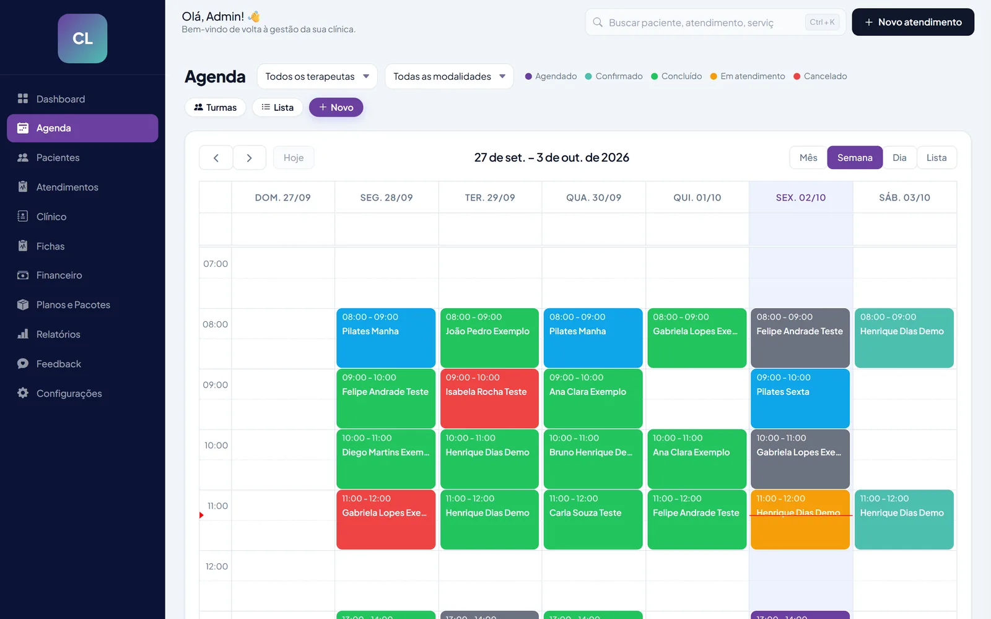Click the Financeiro money icon
The image size is (991, 619).
[23, 275]
